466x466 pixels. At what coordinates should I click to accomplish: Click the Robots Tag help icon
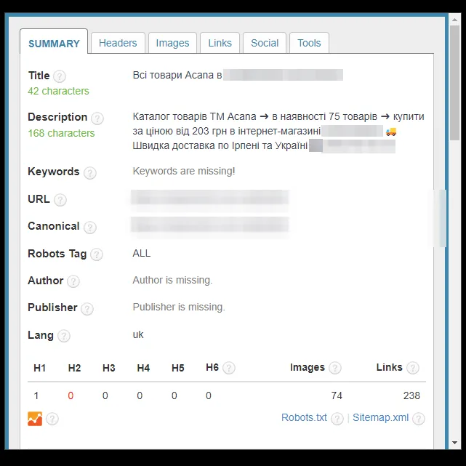(96, 254)
